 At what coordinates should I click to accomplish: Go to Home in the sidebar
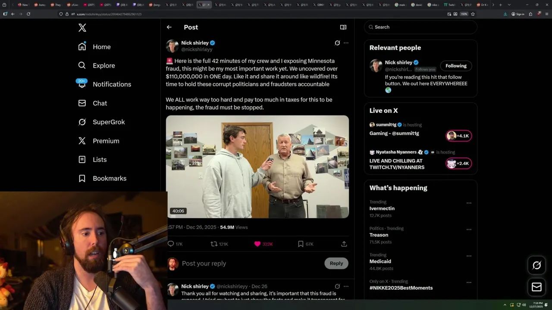(x=94, y=46)
